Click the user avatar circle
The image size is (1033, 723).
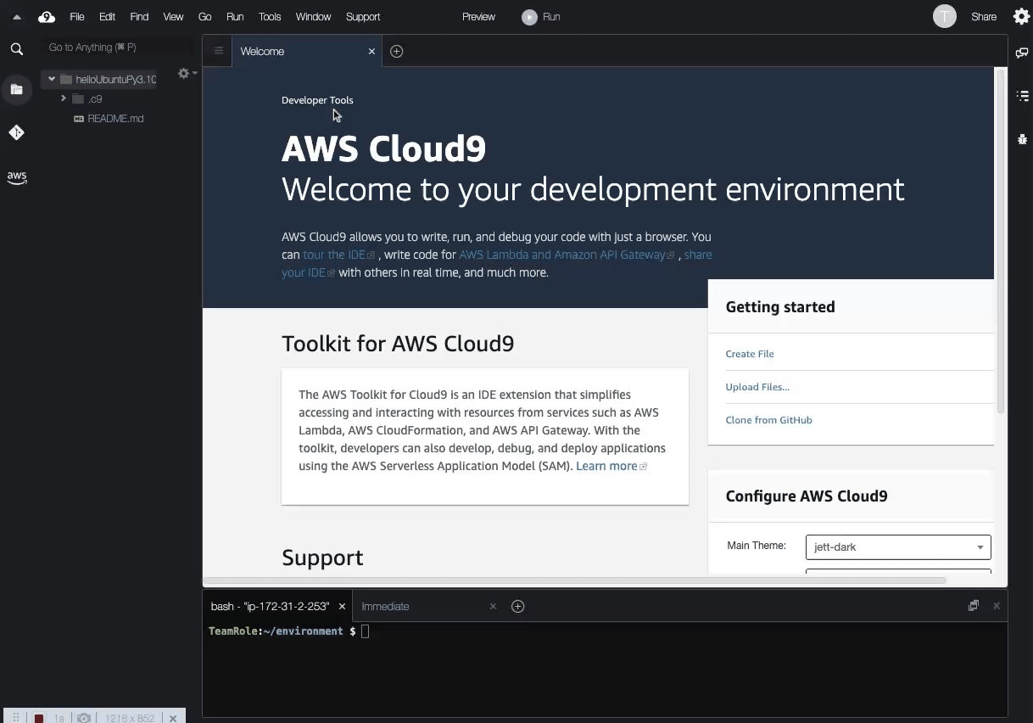(x=945, y=16)
